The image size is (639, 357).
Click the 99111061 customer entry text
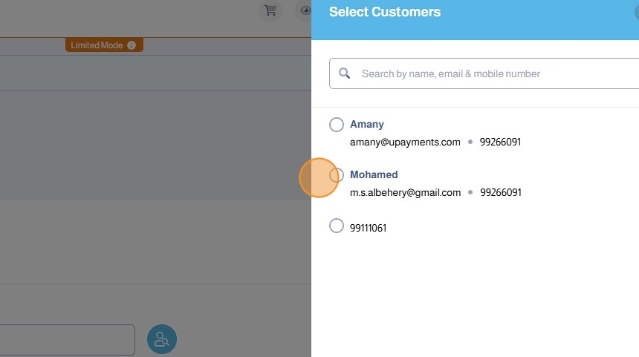368,228
